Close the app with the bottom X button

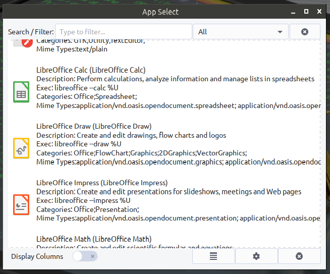[x=299, y=256]
